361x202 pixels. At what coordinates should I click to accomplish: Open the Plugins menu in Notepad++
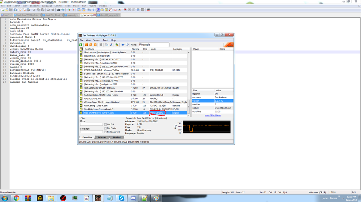pos(92,6)
